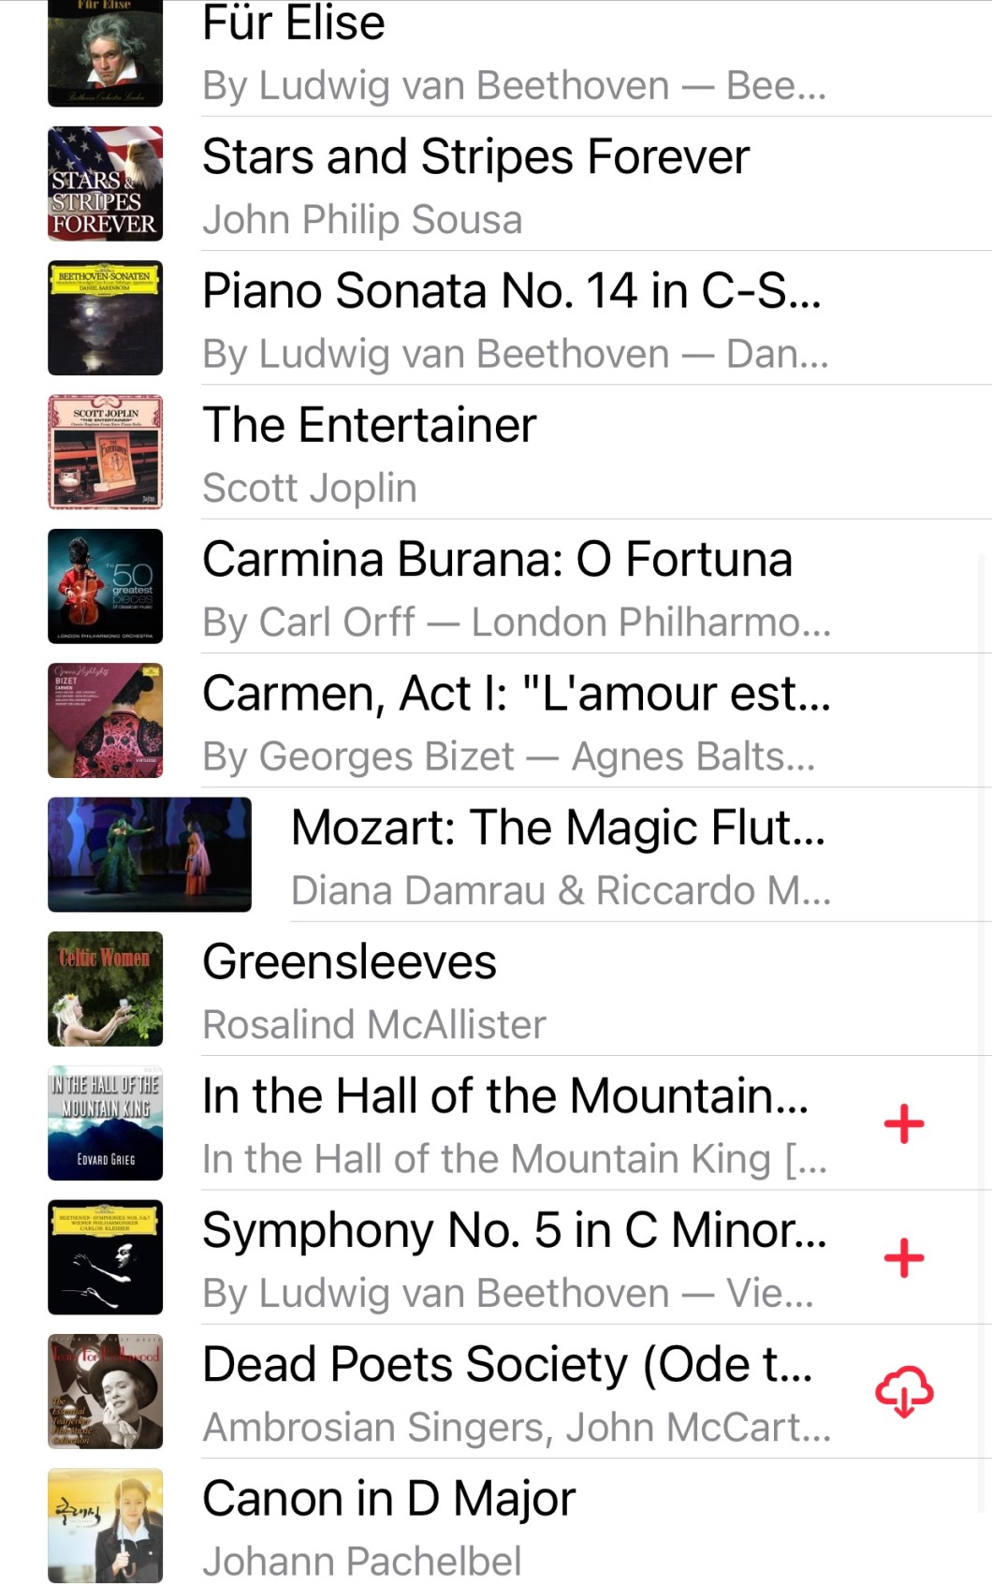992x1584 pixels.
Task: Tap the Dead Poets Society album artwork
Action: (105, 1391)
